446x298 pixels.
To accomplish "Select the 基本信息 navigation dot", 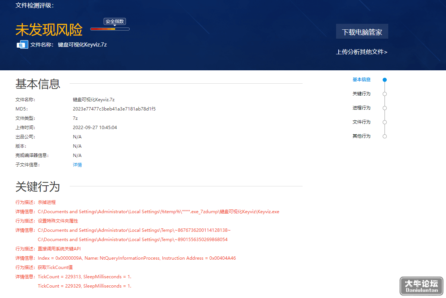I will pyautogui.click(x=385, y=80).
